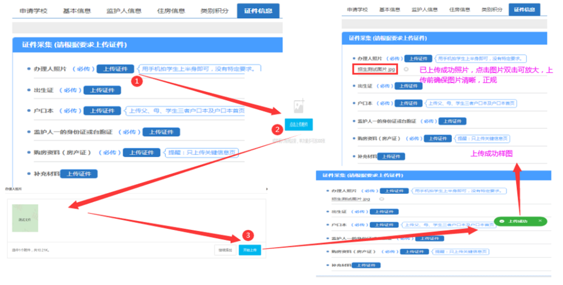Open 监护人信息 tab in the larger tab bar
This screenshot has width=563, height=285.
124,11
